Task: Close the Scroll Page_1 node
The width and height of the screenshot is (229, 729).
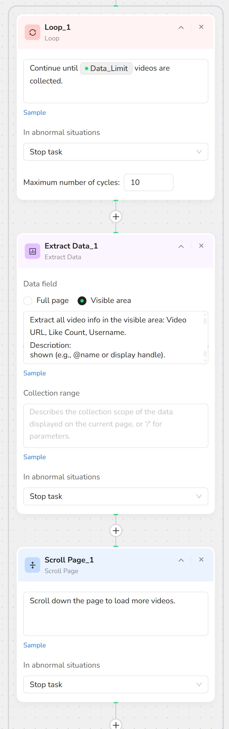Action: click(201, 560)
